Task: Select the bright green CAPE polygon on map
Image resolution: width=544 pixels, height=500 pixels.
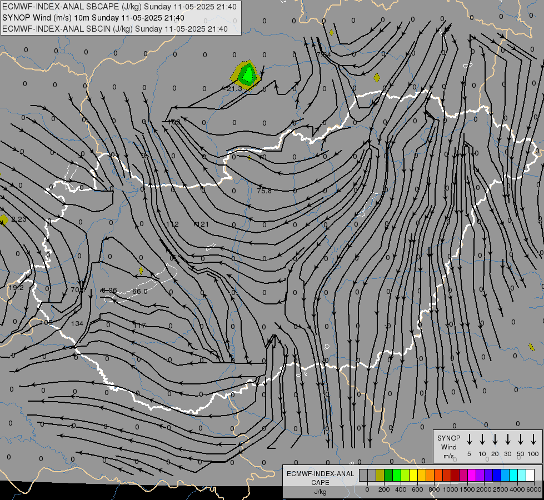Action: (248, 74)
